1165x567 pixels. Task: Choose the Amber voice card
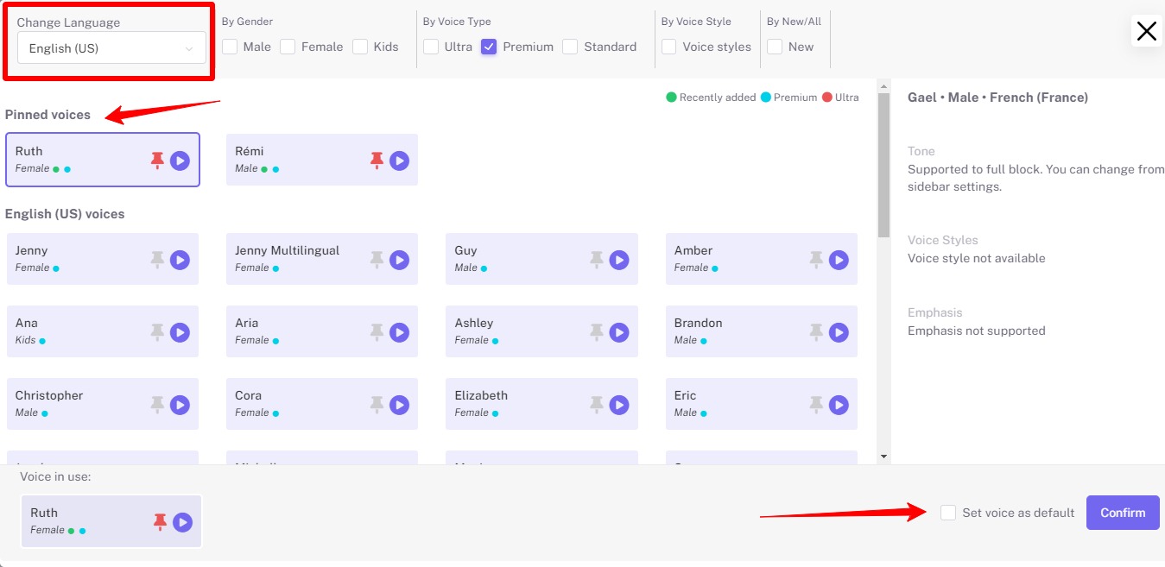pyautogui.click(x=762, y=259)
